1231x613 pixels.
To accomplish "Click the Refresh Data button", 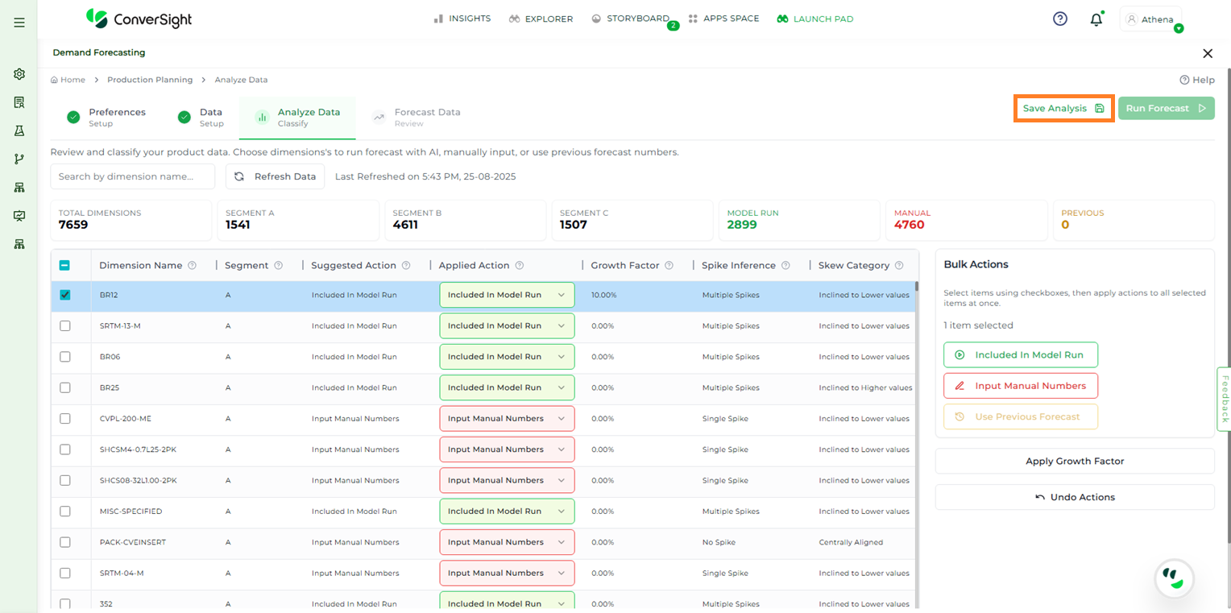I will tap(275, 176).
